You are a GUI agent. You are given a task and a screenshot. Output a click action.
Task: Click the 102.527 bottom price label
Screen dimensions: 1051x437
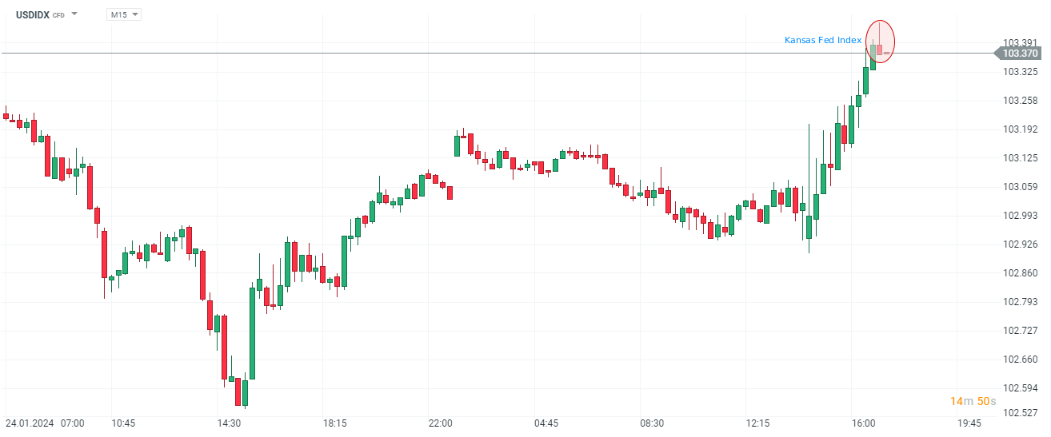(x=1019, y=413)
